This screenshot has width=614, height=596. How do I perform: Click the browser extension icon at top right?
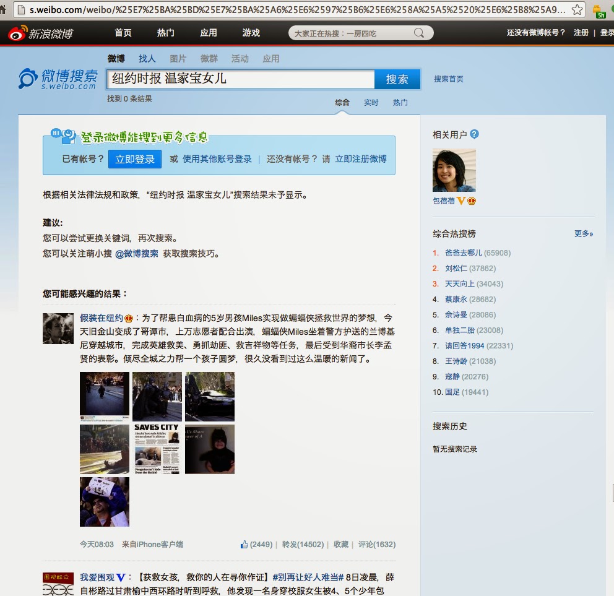click(x=599, y=11)
